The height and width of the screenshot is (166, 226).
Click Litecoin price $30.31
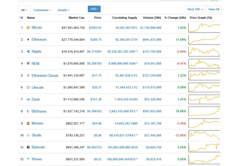(x=97, y=87)
